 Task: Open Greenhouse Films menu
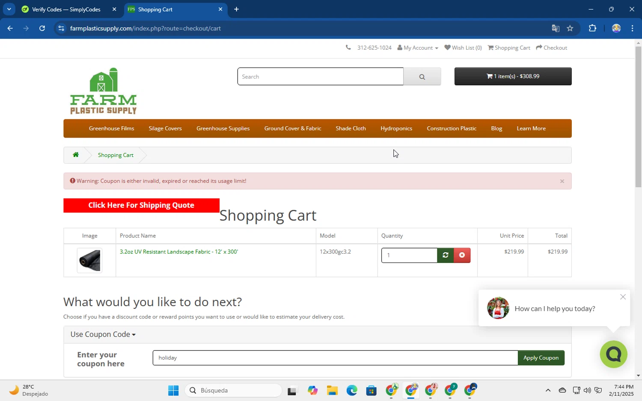[x=111, y=128]
